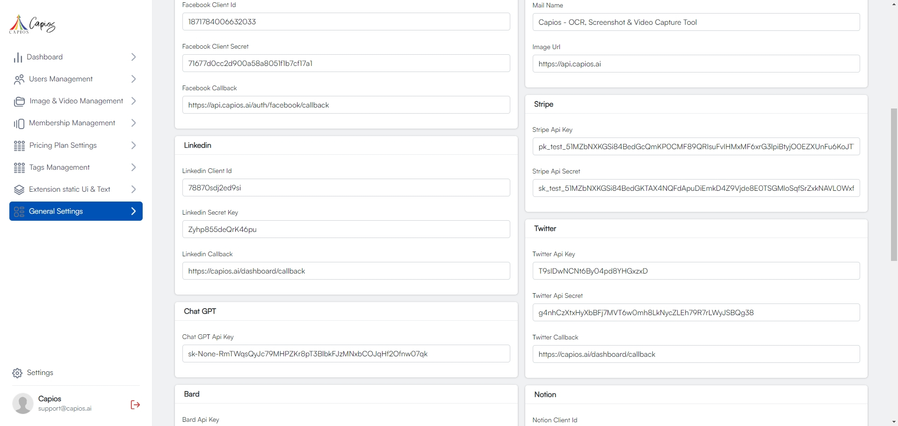Open the Dashboard menu item
The height and width of the screenshot is (426, 898).
tap(76, 57)
